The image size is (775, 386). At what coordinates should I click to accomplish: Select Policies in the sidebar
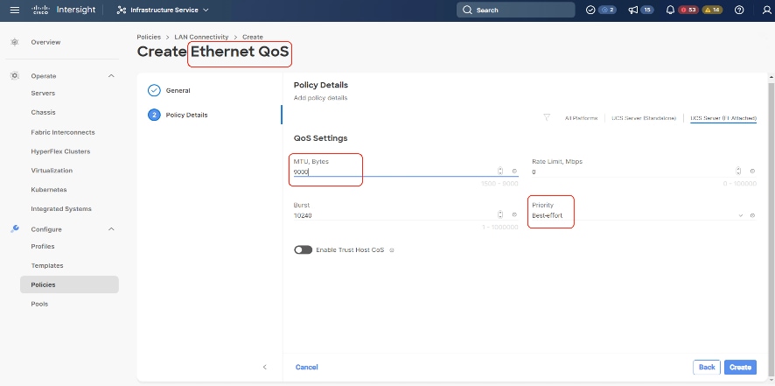tap(69, 284)
